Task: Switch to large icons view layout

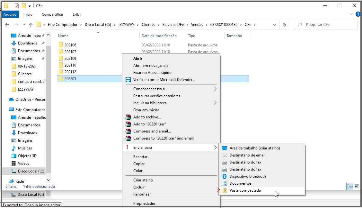Action: coord(357,186)
